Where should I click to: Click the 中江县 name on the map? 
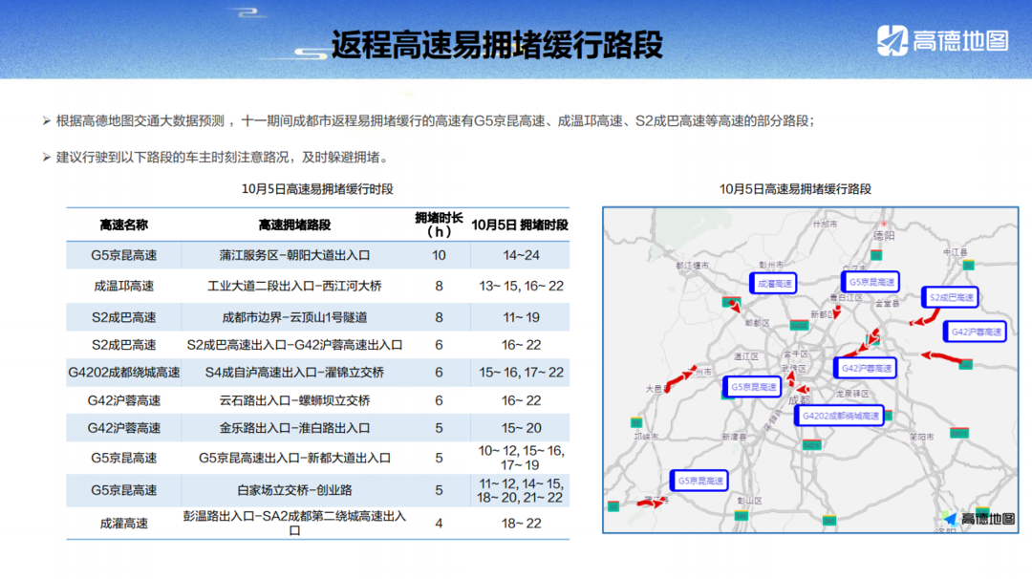(955, 252)
